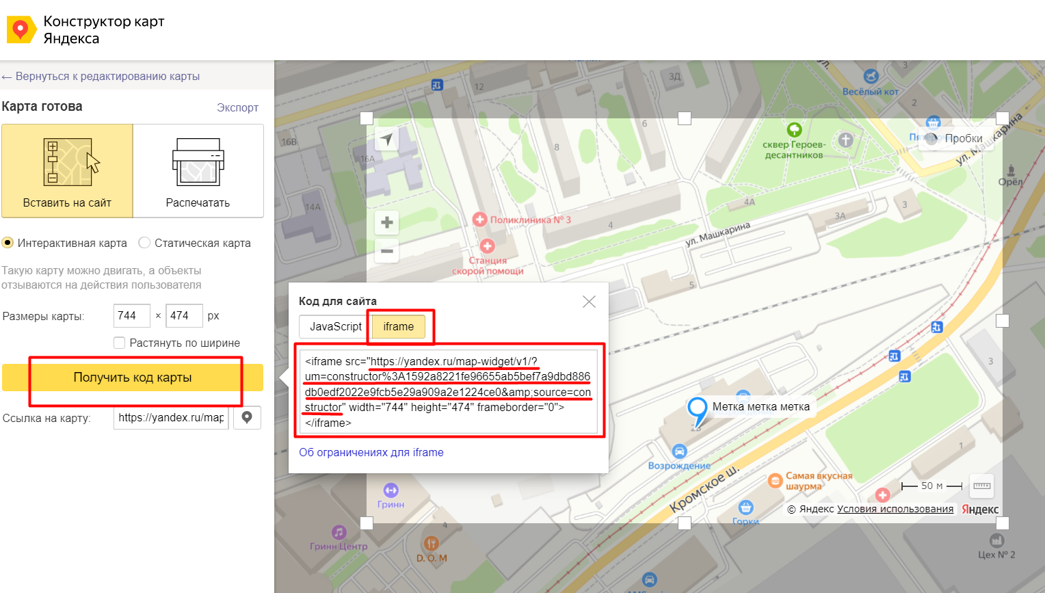Click the Получить код карты button
This screenshot has height=593, width=1045.
coord(133,378)
